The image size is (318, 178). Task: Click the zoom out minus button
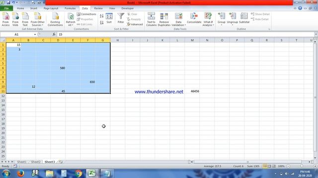click(x=288, y=166)
